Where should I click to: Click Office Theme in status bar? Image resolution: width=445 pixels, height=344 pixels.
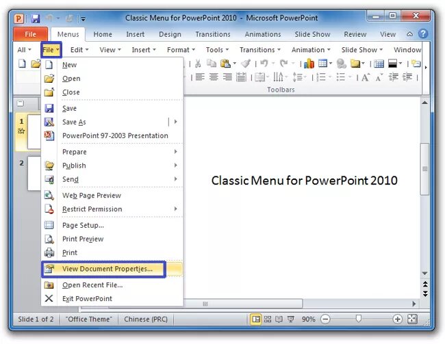[88, 319]
